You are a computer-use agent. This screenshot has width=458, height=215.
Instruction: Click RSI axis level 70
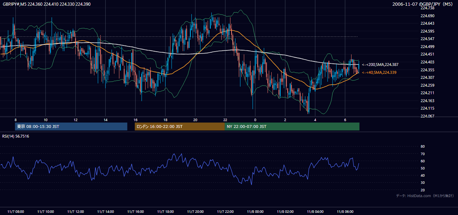point(423,154)
